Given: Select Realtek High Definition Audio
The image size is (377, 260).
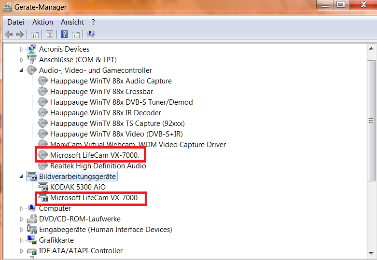Looking at the screenshot, I should 98,166.
